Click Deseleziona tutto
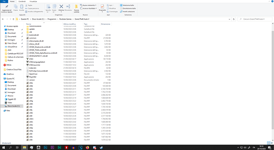 [128, 8]
